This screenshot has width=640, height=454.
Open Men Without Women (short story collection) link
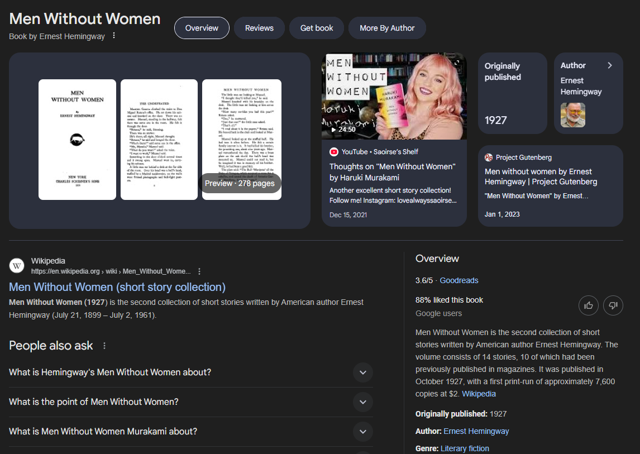[x=117, y=287]
